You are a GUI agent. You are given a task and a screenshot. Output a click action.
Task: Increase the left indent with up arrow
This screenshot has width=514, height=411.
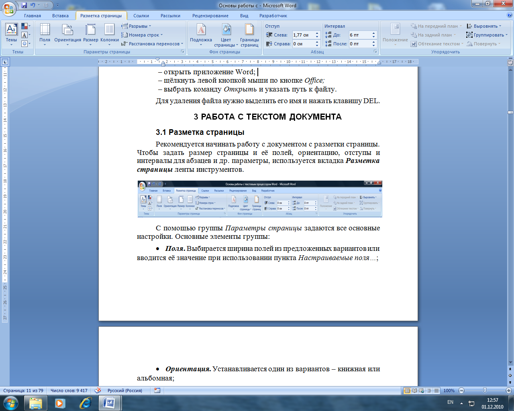[317, 33]
